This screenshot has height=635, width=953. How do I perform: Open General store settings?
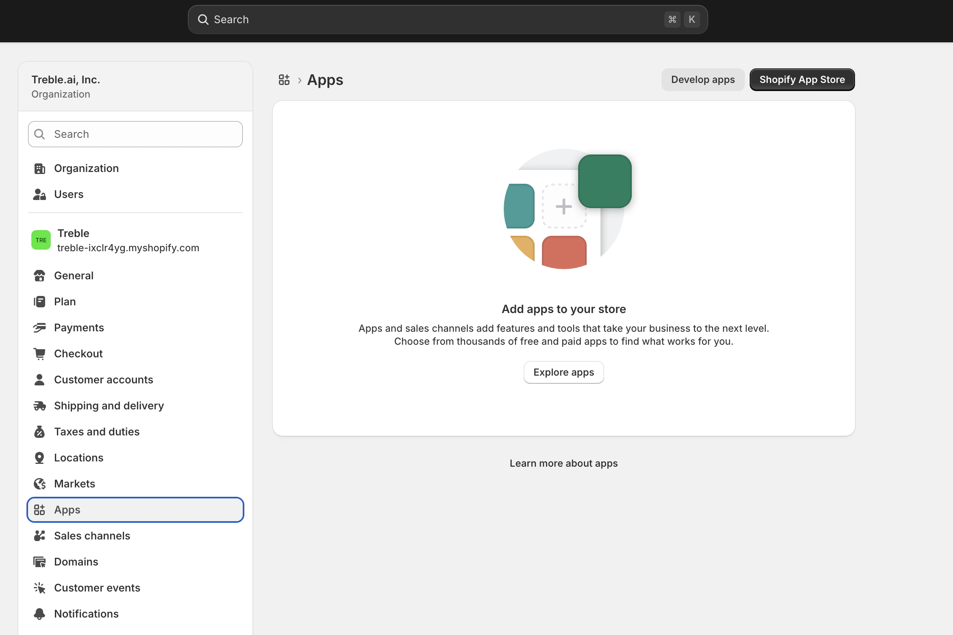pos(135,276)
